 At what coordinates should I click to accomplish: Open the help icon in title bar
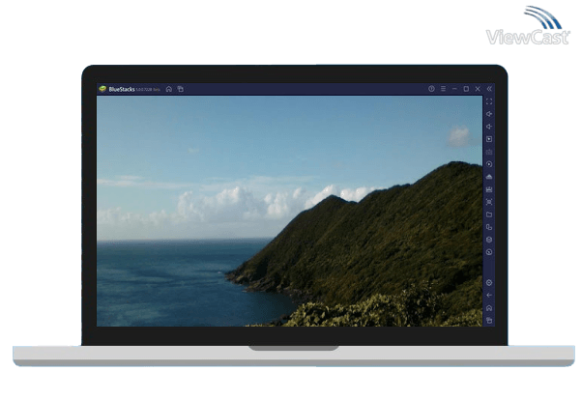(431, 89)
